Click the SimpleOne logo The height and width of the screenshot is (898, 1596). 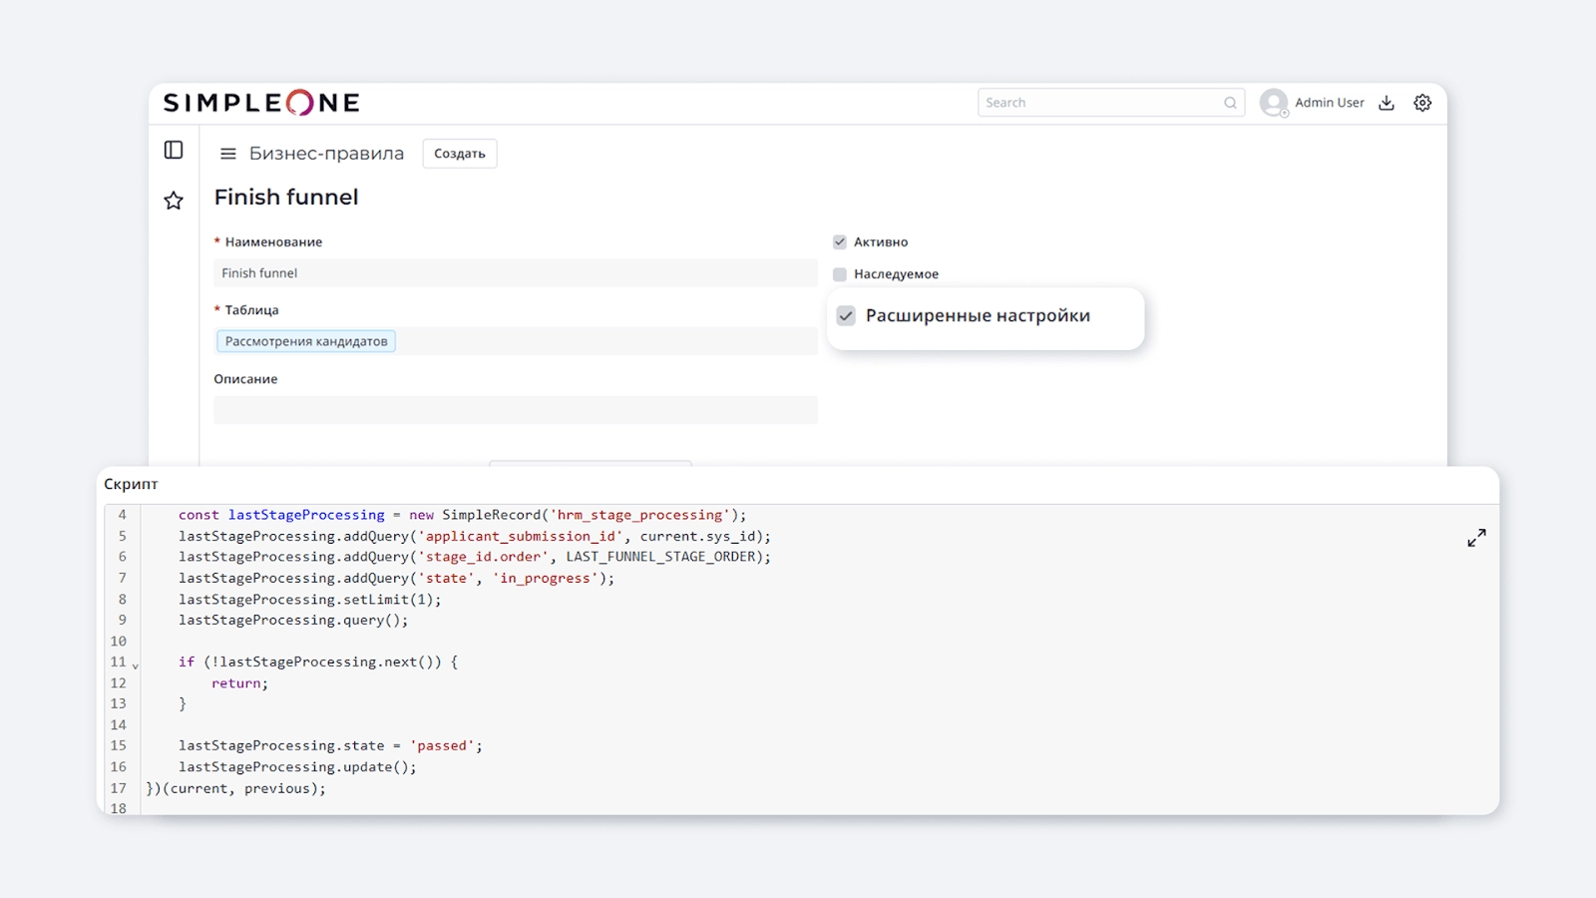[261, 103]
